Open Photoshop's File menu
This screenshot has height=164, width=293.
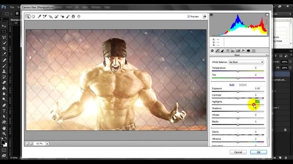(12, 7)
